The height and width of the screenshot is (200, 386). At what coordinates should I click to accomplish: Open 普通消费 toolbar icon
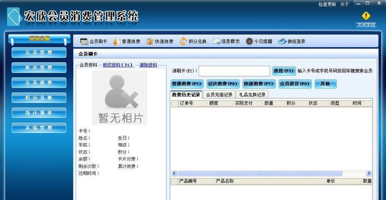click(117, 42)
